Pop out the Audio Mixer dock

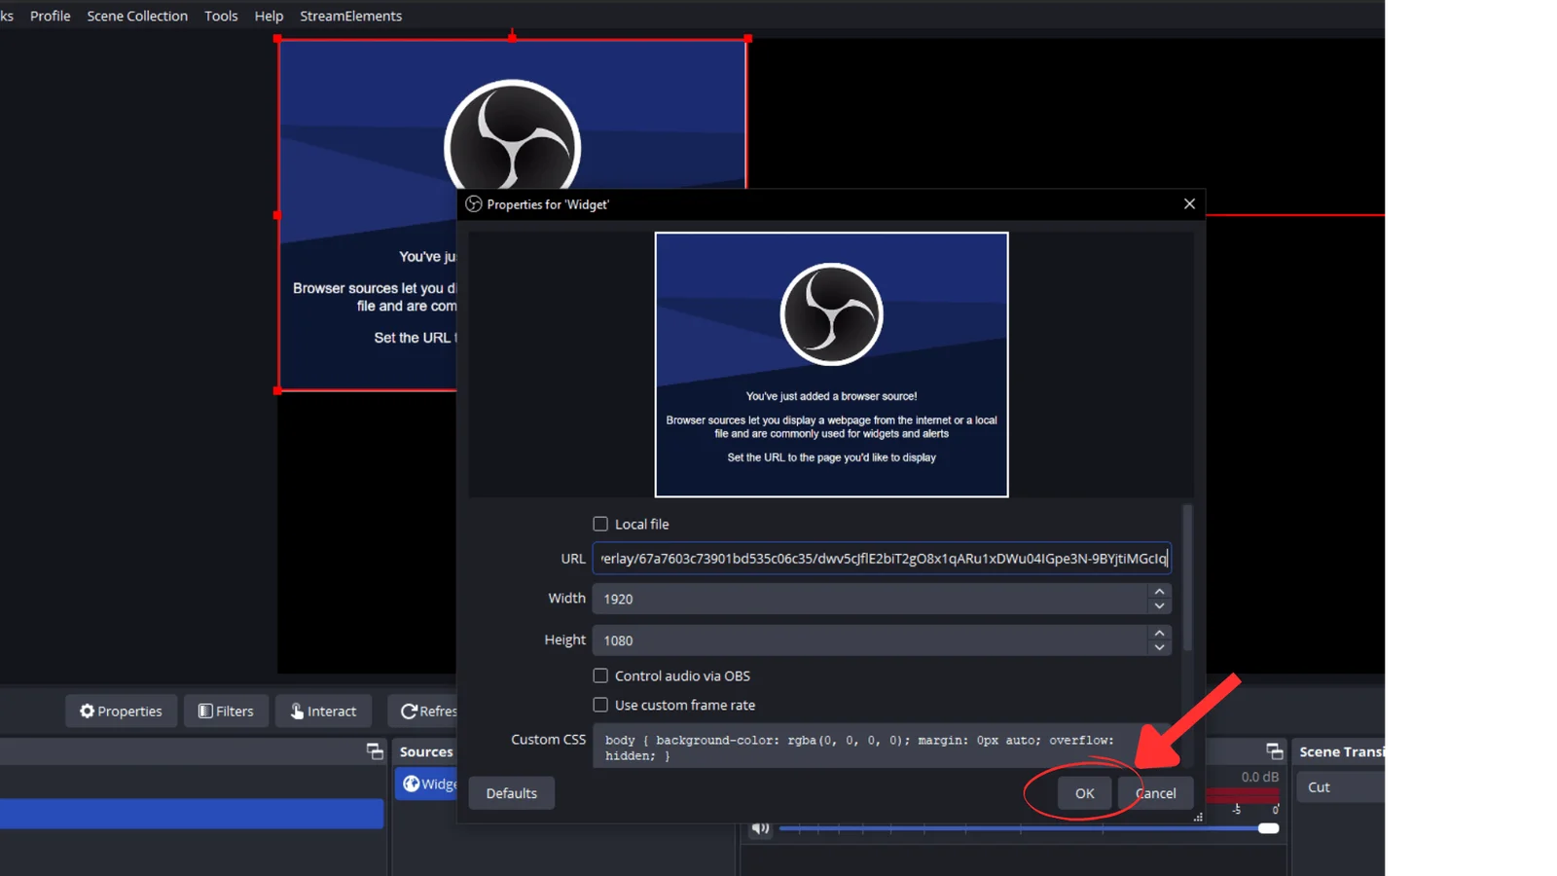point(1274,751)
